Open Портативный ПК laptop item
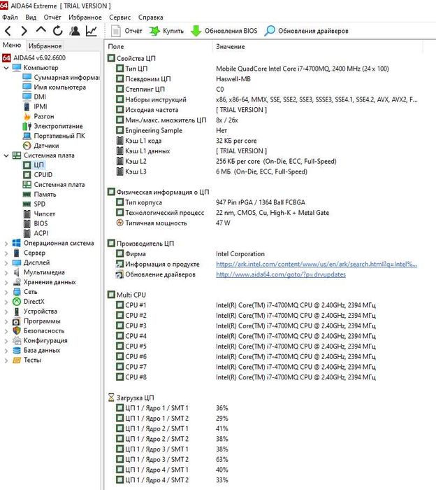This screenshot has height=490, width=436. (54, 136)
